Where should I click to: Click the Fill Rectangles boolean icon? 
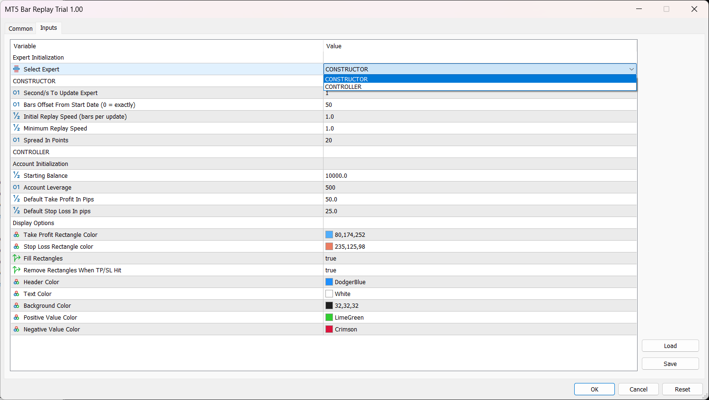point(17,258)
